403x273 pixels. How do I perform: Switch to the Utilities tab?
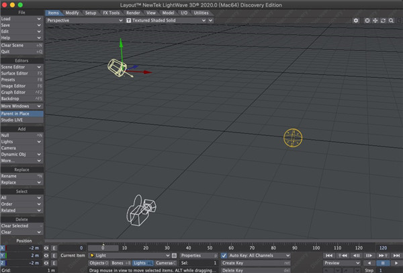point(201,13)
